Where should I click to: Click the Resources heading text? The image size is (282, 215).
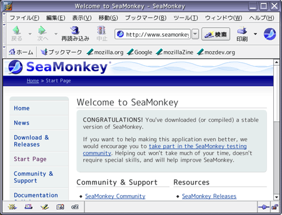[192, 182]
